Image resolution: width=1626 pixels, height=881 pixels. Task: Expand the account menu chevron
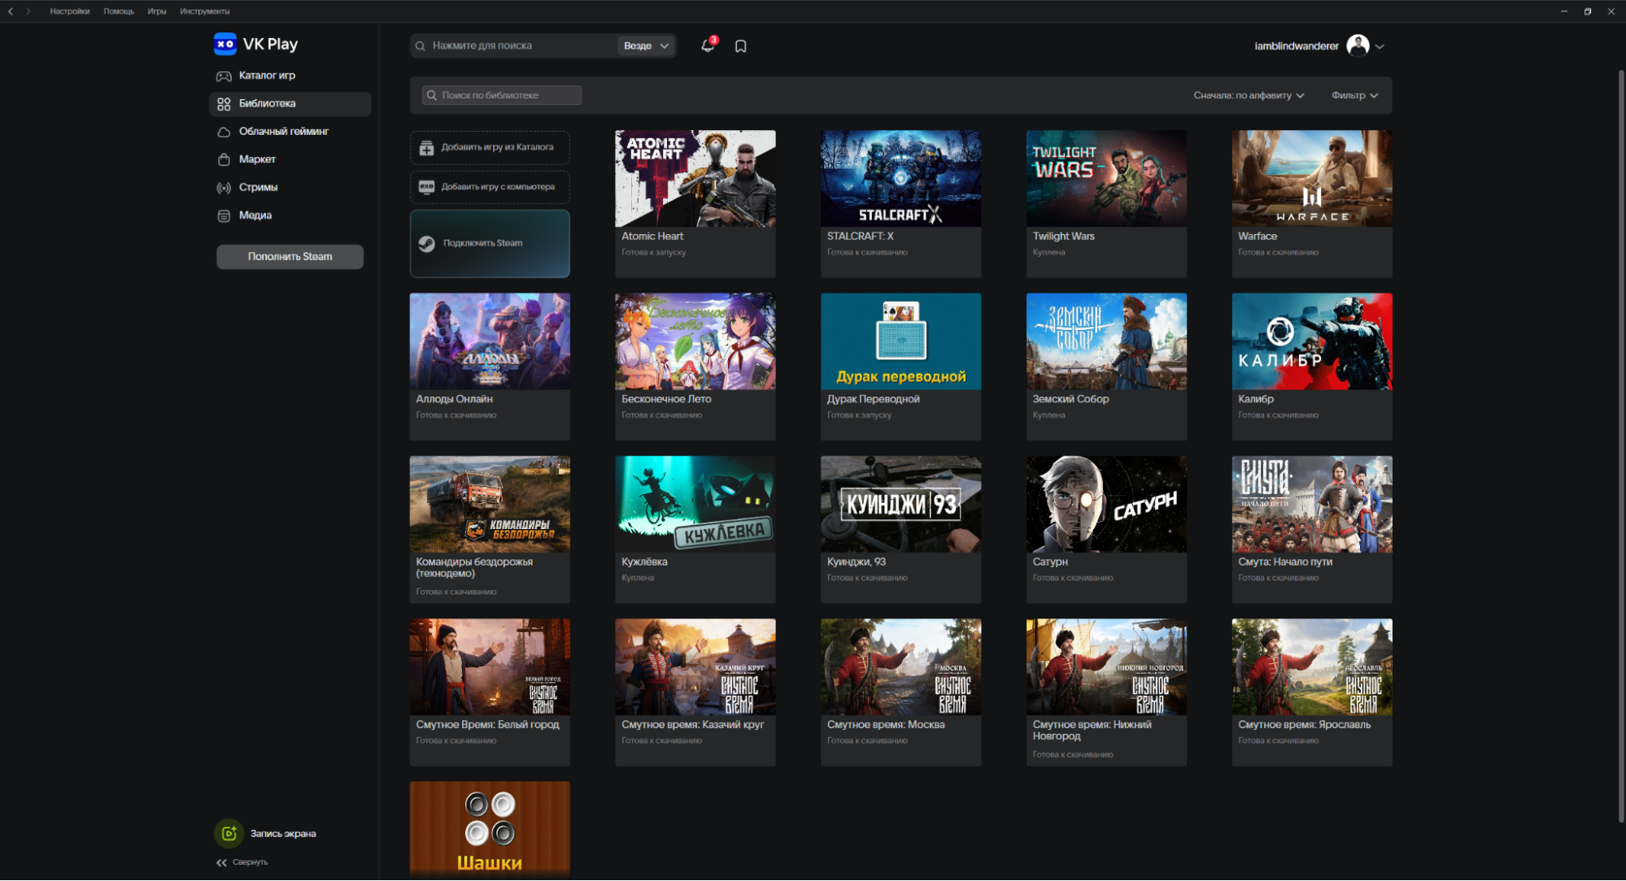[x=1380, y=46]
